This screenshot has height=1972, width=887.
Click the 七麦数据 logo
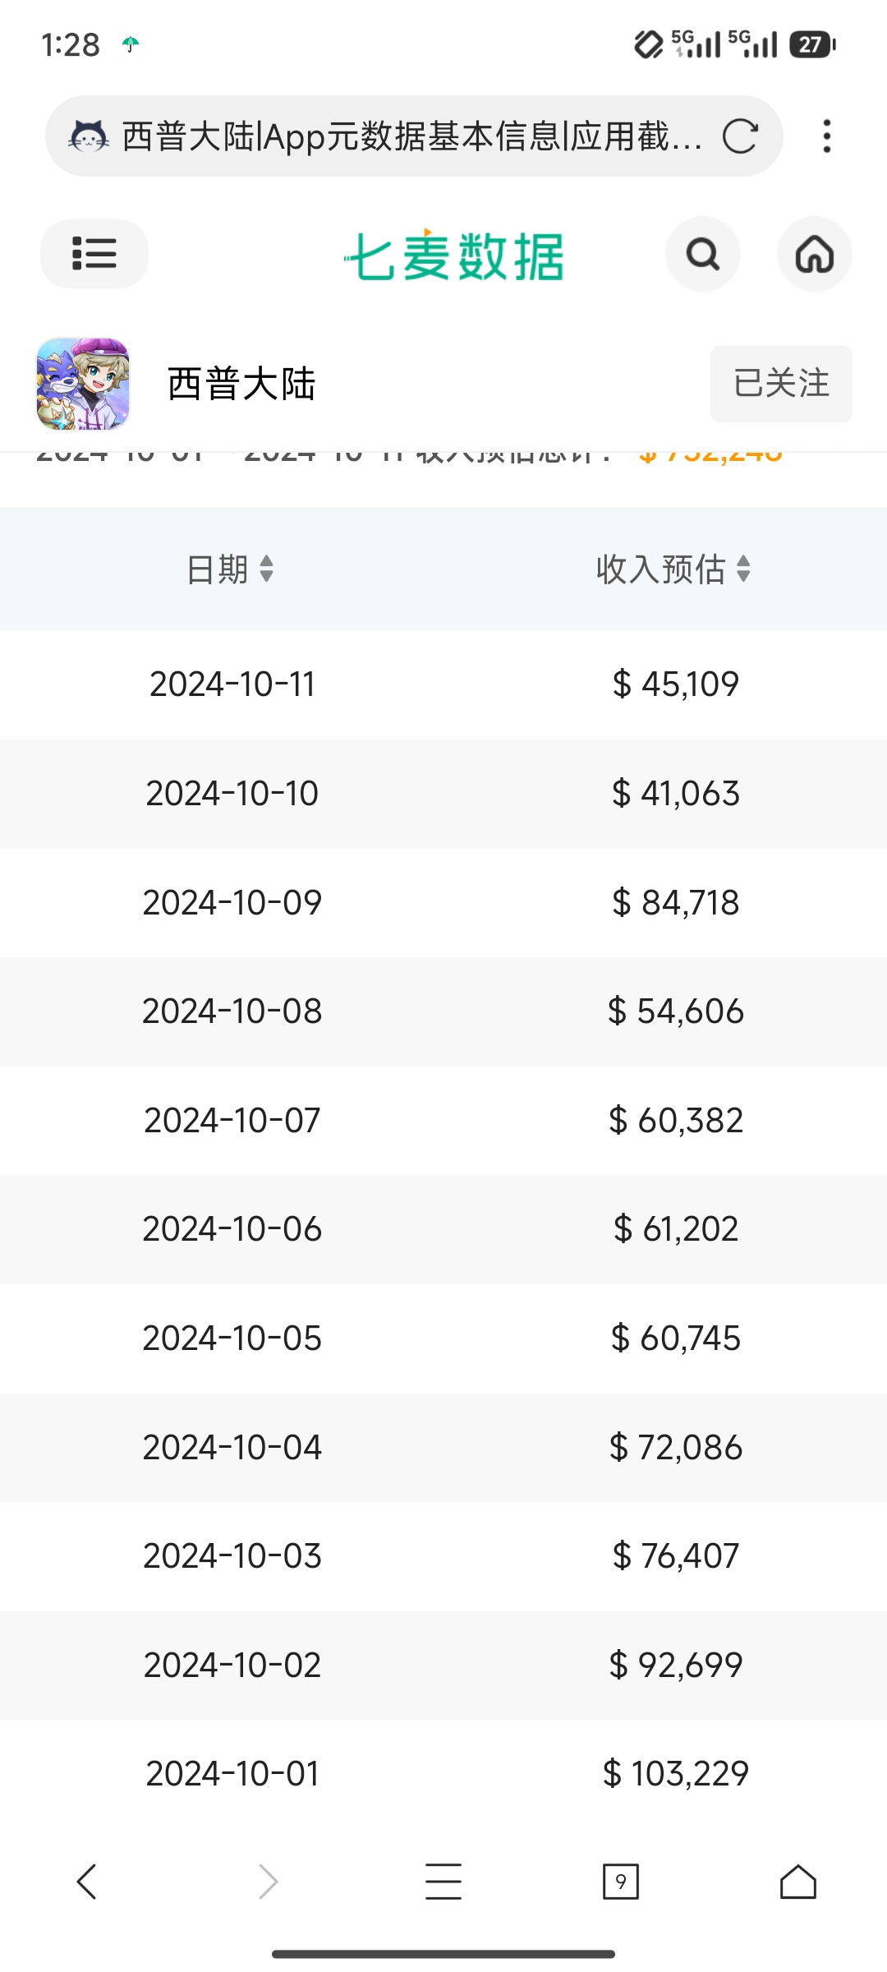(x=453, y=255)
